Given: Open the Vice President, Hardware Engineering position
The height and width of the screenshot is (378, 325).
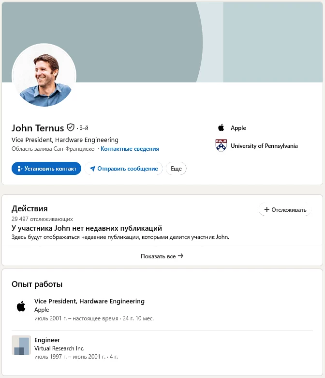Looking at the screenshot, I should point(89,301).
